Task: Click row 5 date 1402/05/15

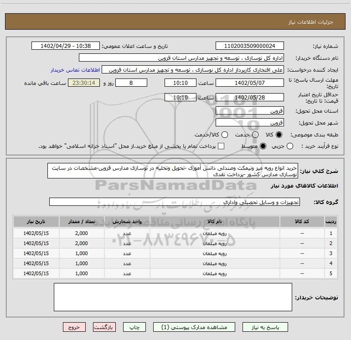Action: coord(36,273)
